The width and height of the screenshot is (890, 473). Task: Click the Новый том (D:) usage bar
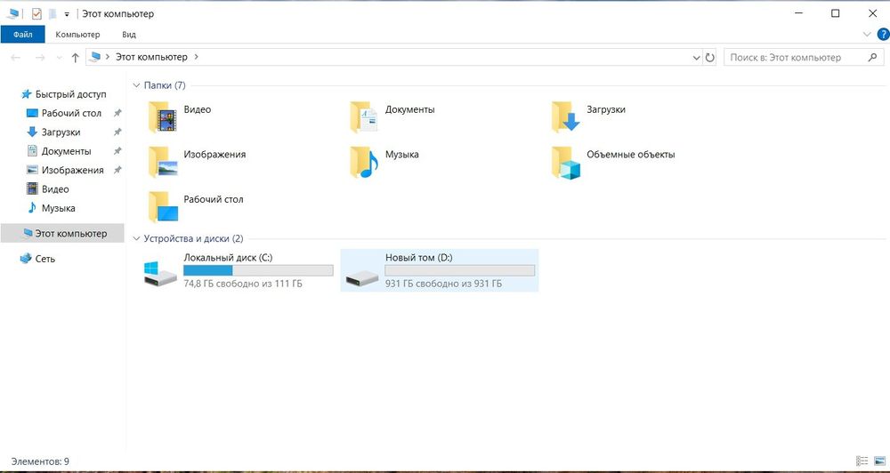[460, 270]
